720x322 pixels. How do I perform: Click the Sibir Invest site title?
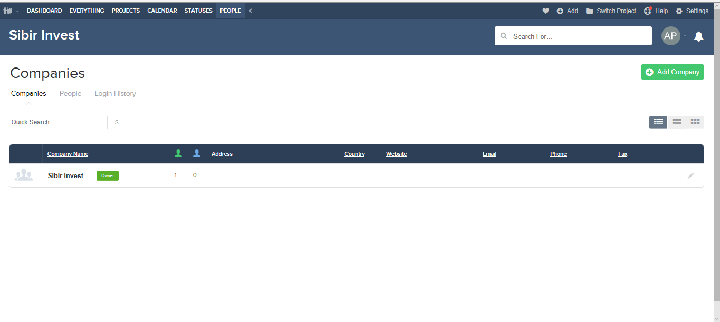pyautogui.click(x=44, y=35)
